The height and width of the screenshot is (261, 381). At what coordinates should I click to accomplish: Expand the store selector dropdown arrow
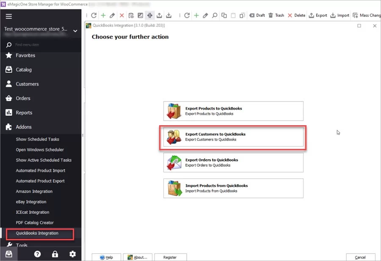[75, 31]
